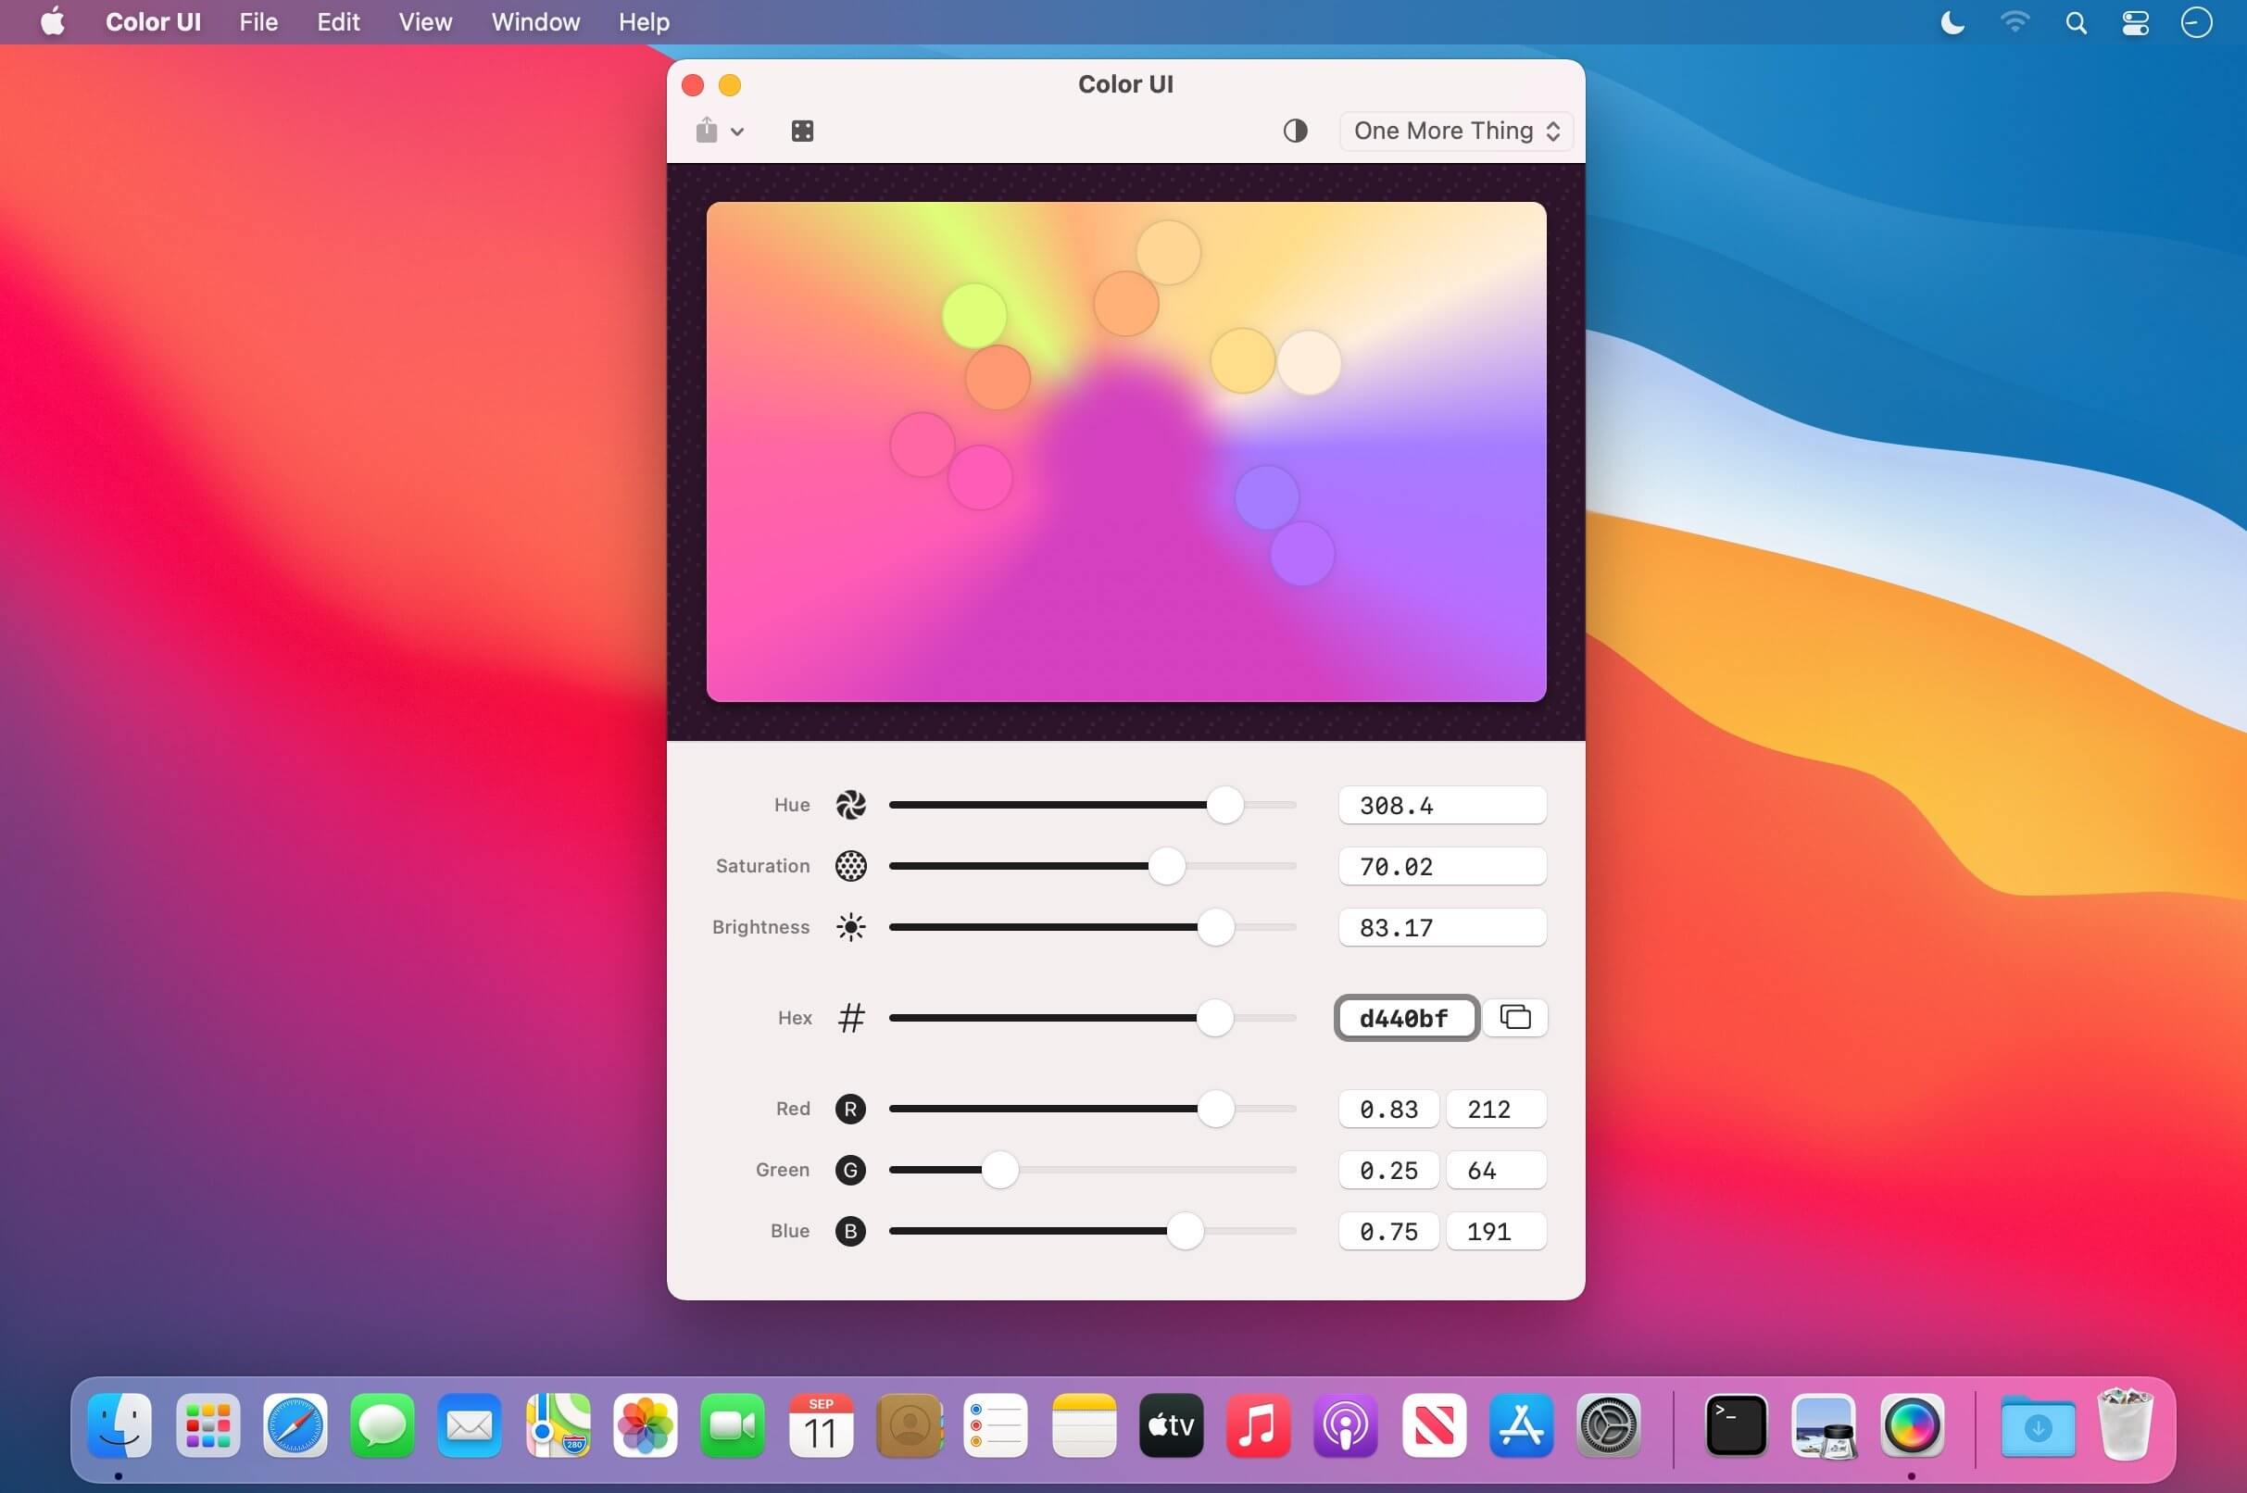Image resolution: width=2247 pixels, height=1493 pixels.
Task: Open Terminal from the Dock
Action: click(x=1736, y=1425)
